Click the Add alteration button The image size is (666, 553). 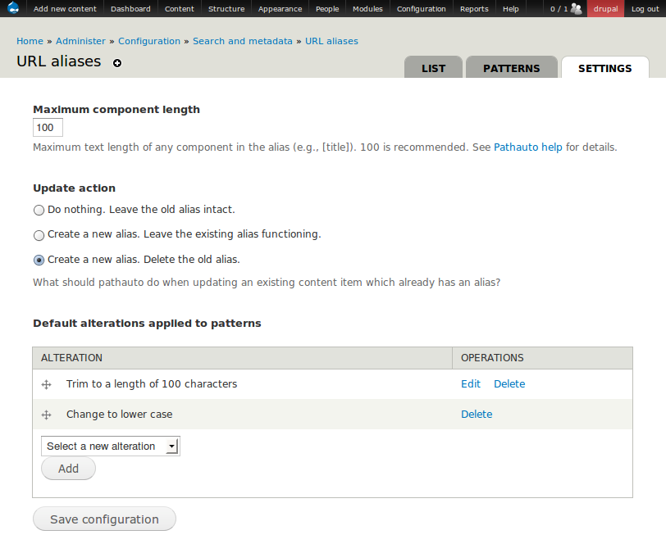[x=68, y=469]
